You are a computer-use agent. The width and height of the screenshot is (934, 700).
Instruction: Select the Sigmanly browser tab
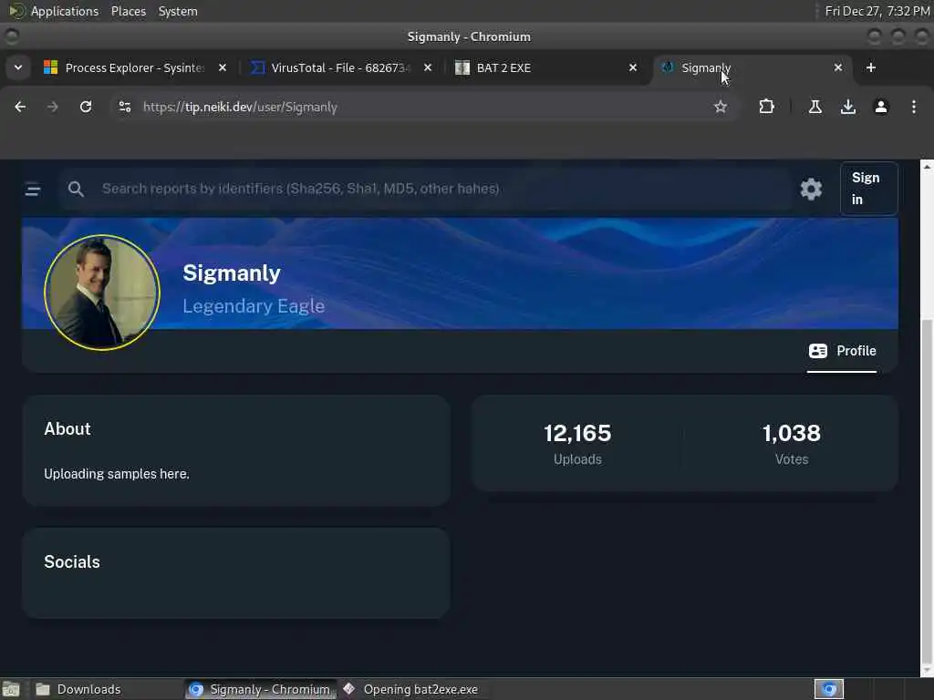[752, 67]
